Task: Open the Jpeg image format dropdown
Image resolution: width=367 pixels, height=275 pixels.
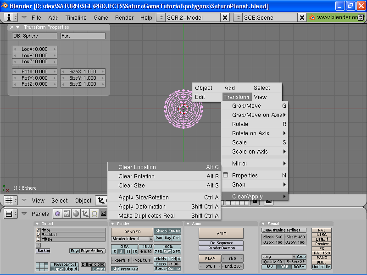Action: (x=278, y=257)
